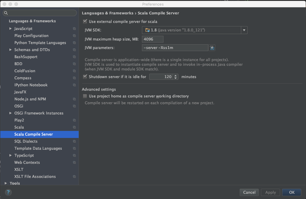Image resolution: width=306 pixels, height=199 pixels.
Task: Click the help question mark icon
Action: (8, 192)
